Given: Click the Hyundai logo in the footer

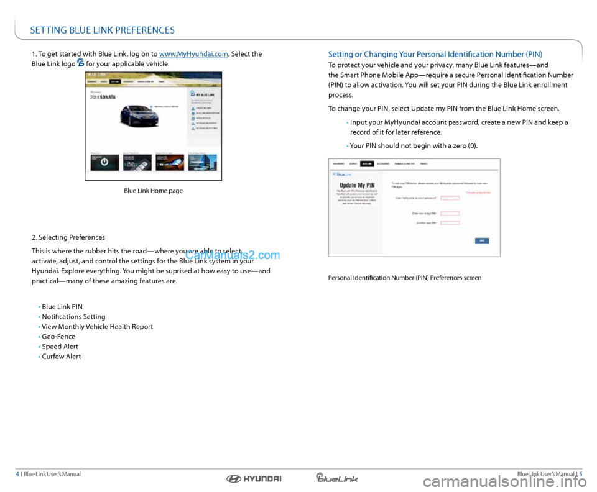Looking at the screenshot, I should pyautogui.click(x=254, y=479).
